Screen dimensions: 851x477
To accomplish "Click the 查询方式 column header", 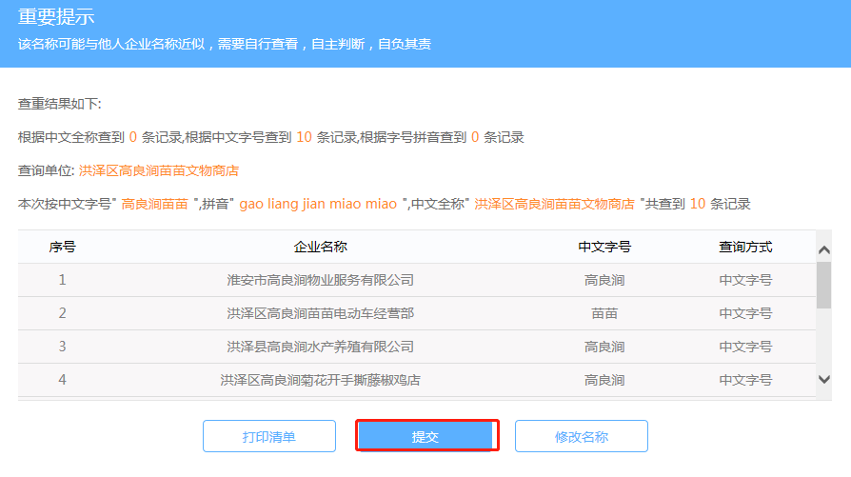I will [x=745, y=247].
